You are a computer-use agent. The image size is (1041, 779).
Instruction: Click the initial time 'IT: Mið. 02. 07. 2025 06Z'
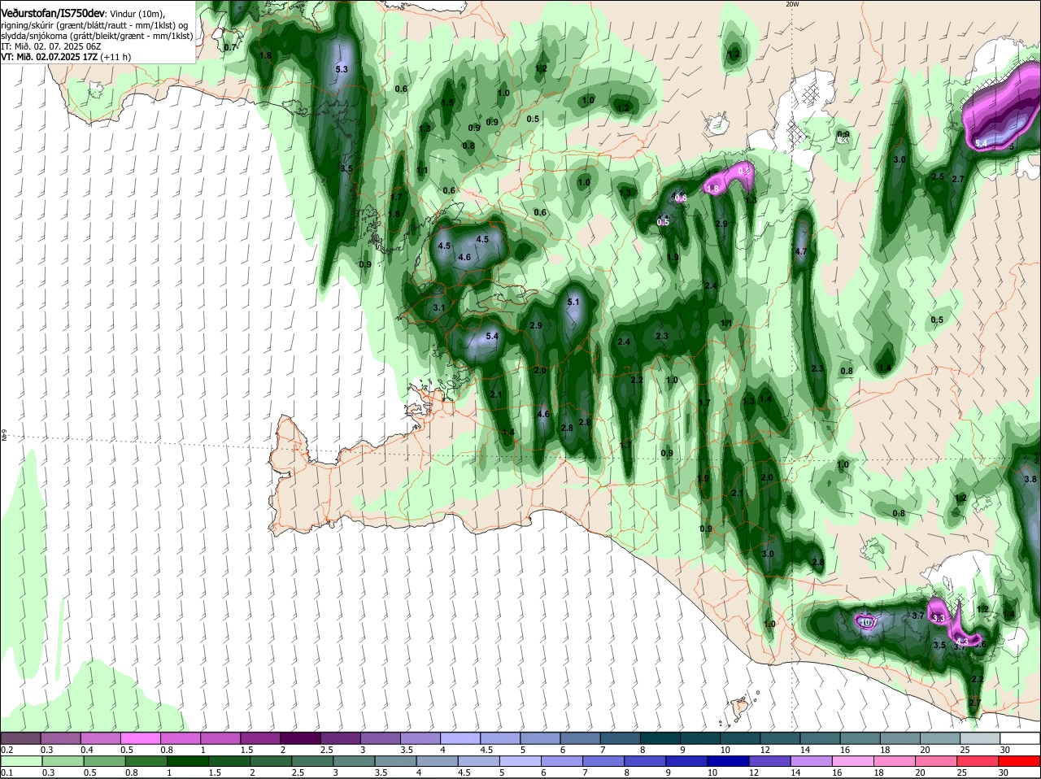point(51,46)
